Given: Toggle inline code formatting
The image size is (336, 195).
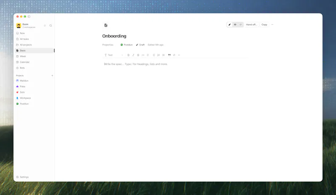Looking at the screenshot, I should (x=143, y=55).
